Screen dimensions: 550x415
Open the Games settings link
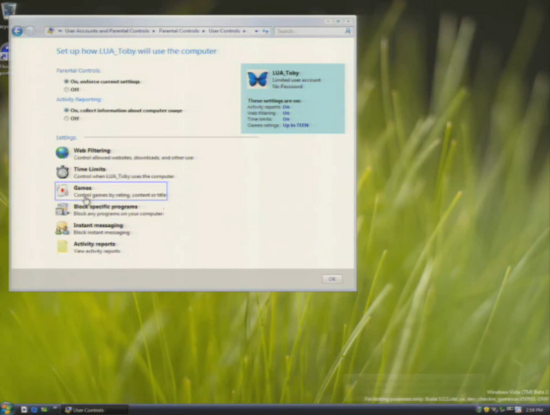coord(82,188)
